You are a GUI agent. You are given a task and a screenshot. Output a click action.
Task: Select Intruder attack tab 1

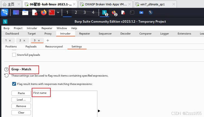pyautogui.click(x=6, y=40)
